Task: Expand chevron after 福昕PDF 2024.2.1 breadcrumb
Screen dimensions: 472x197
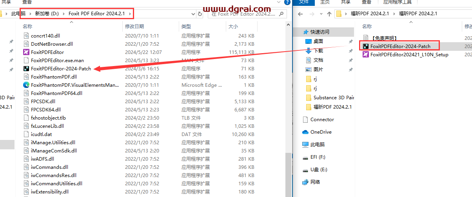Action: point(394,14)
